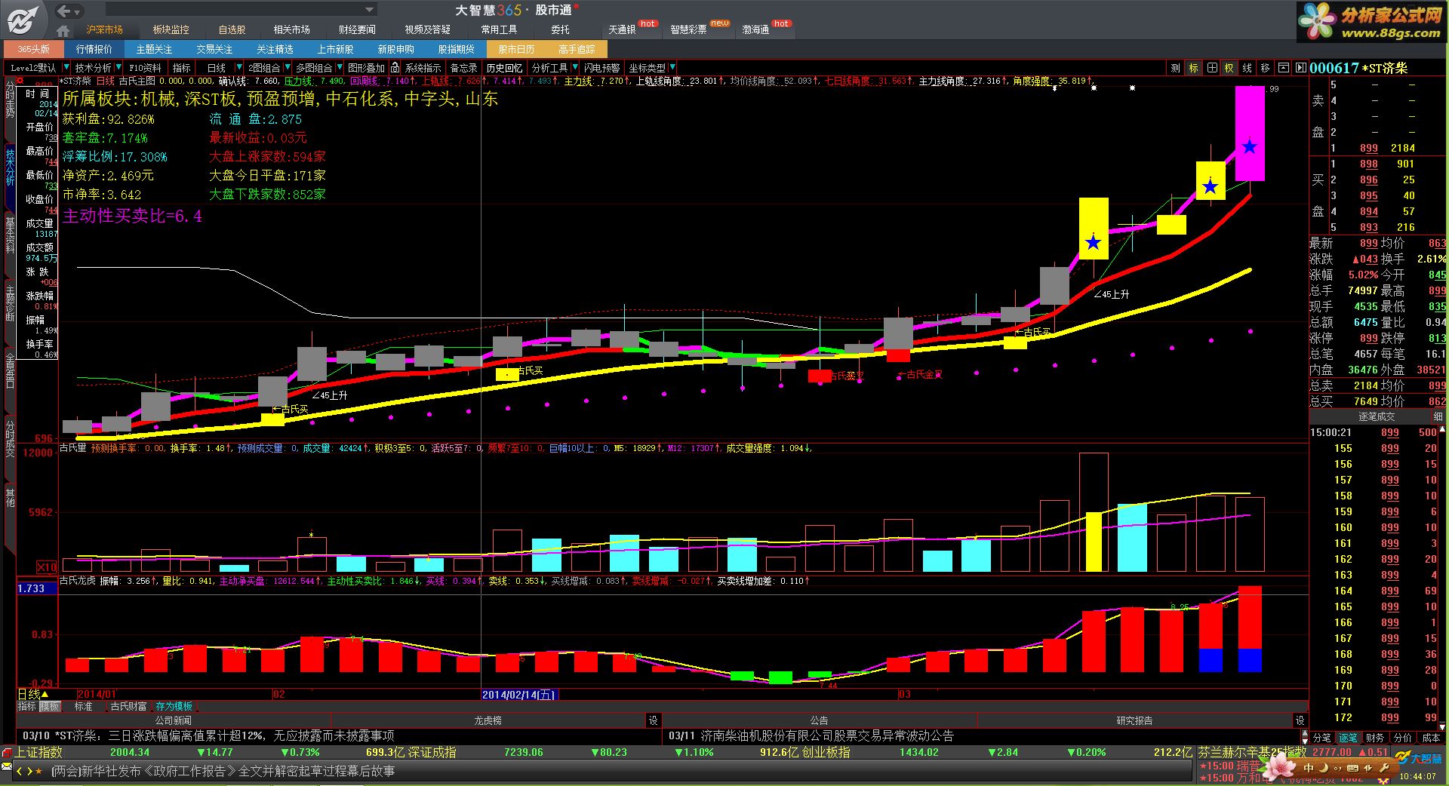
Task: Click the F10资料 button
Action: click(145, 68)
